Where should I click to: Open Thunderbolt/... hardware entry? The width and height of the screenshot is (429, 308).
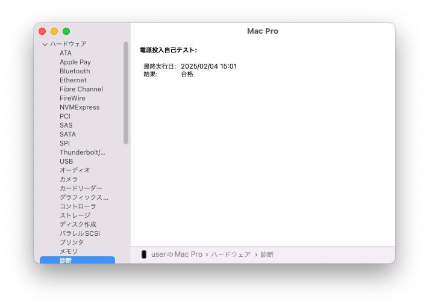coord(83,152)
